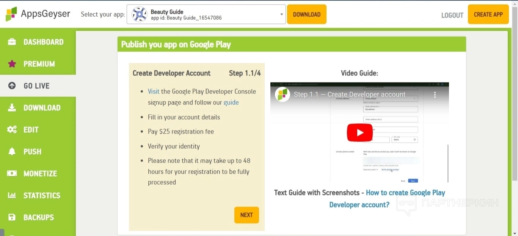Click the Download tray icon in sidebar
The image size is (518, 236).
pyautogui.click(x=12, y=108)
